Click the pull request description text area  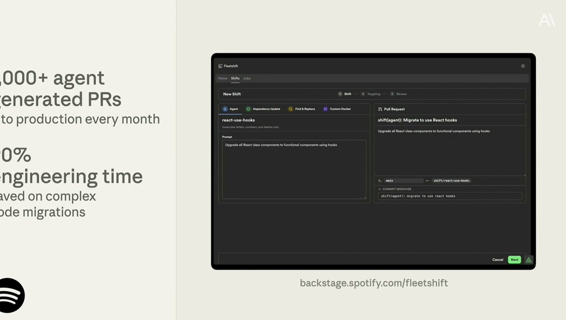pyautogui.click(x=450, y=151)
